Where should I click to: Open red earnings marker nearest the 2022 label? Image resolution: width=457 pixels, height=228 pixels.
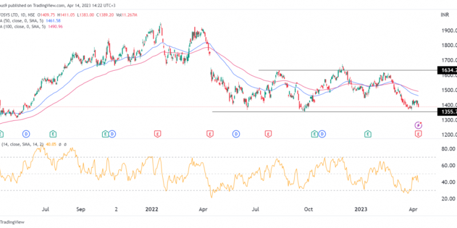pos(157,134)
